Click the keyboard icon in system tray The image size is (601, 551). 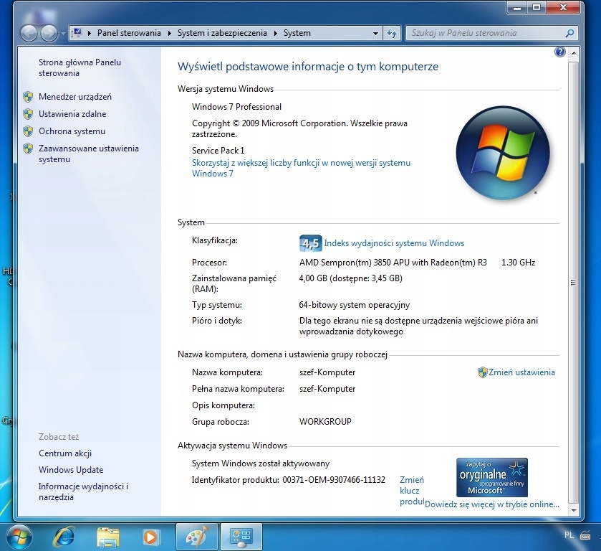point(585,535)
